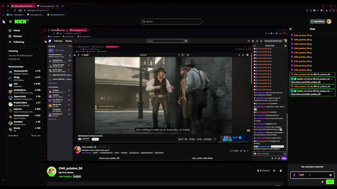
Task: Expand recommended list with Show More
Action: [x=13, y=136]
